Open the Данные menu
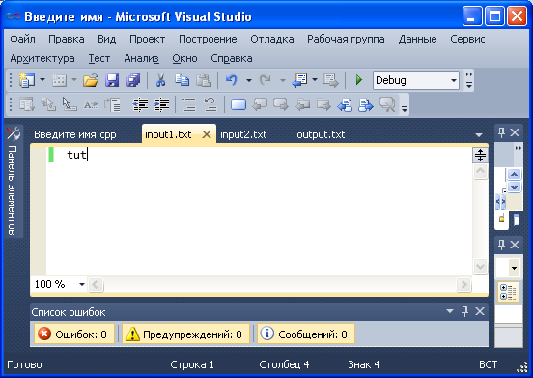The height and width of the screenshot is (378, 533). 417,39
